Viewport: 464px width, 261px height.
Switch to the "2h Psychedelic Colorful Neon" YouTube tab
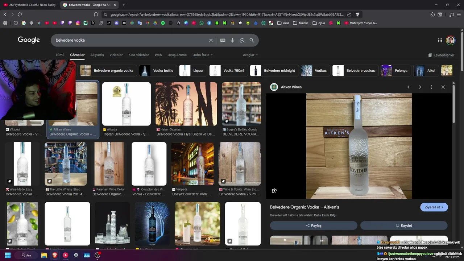(x=30, y=5)
